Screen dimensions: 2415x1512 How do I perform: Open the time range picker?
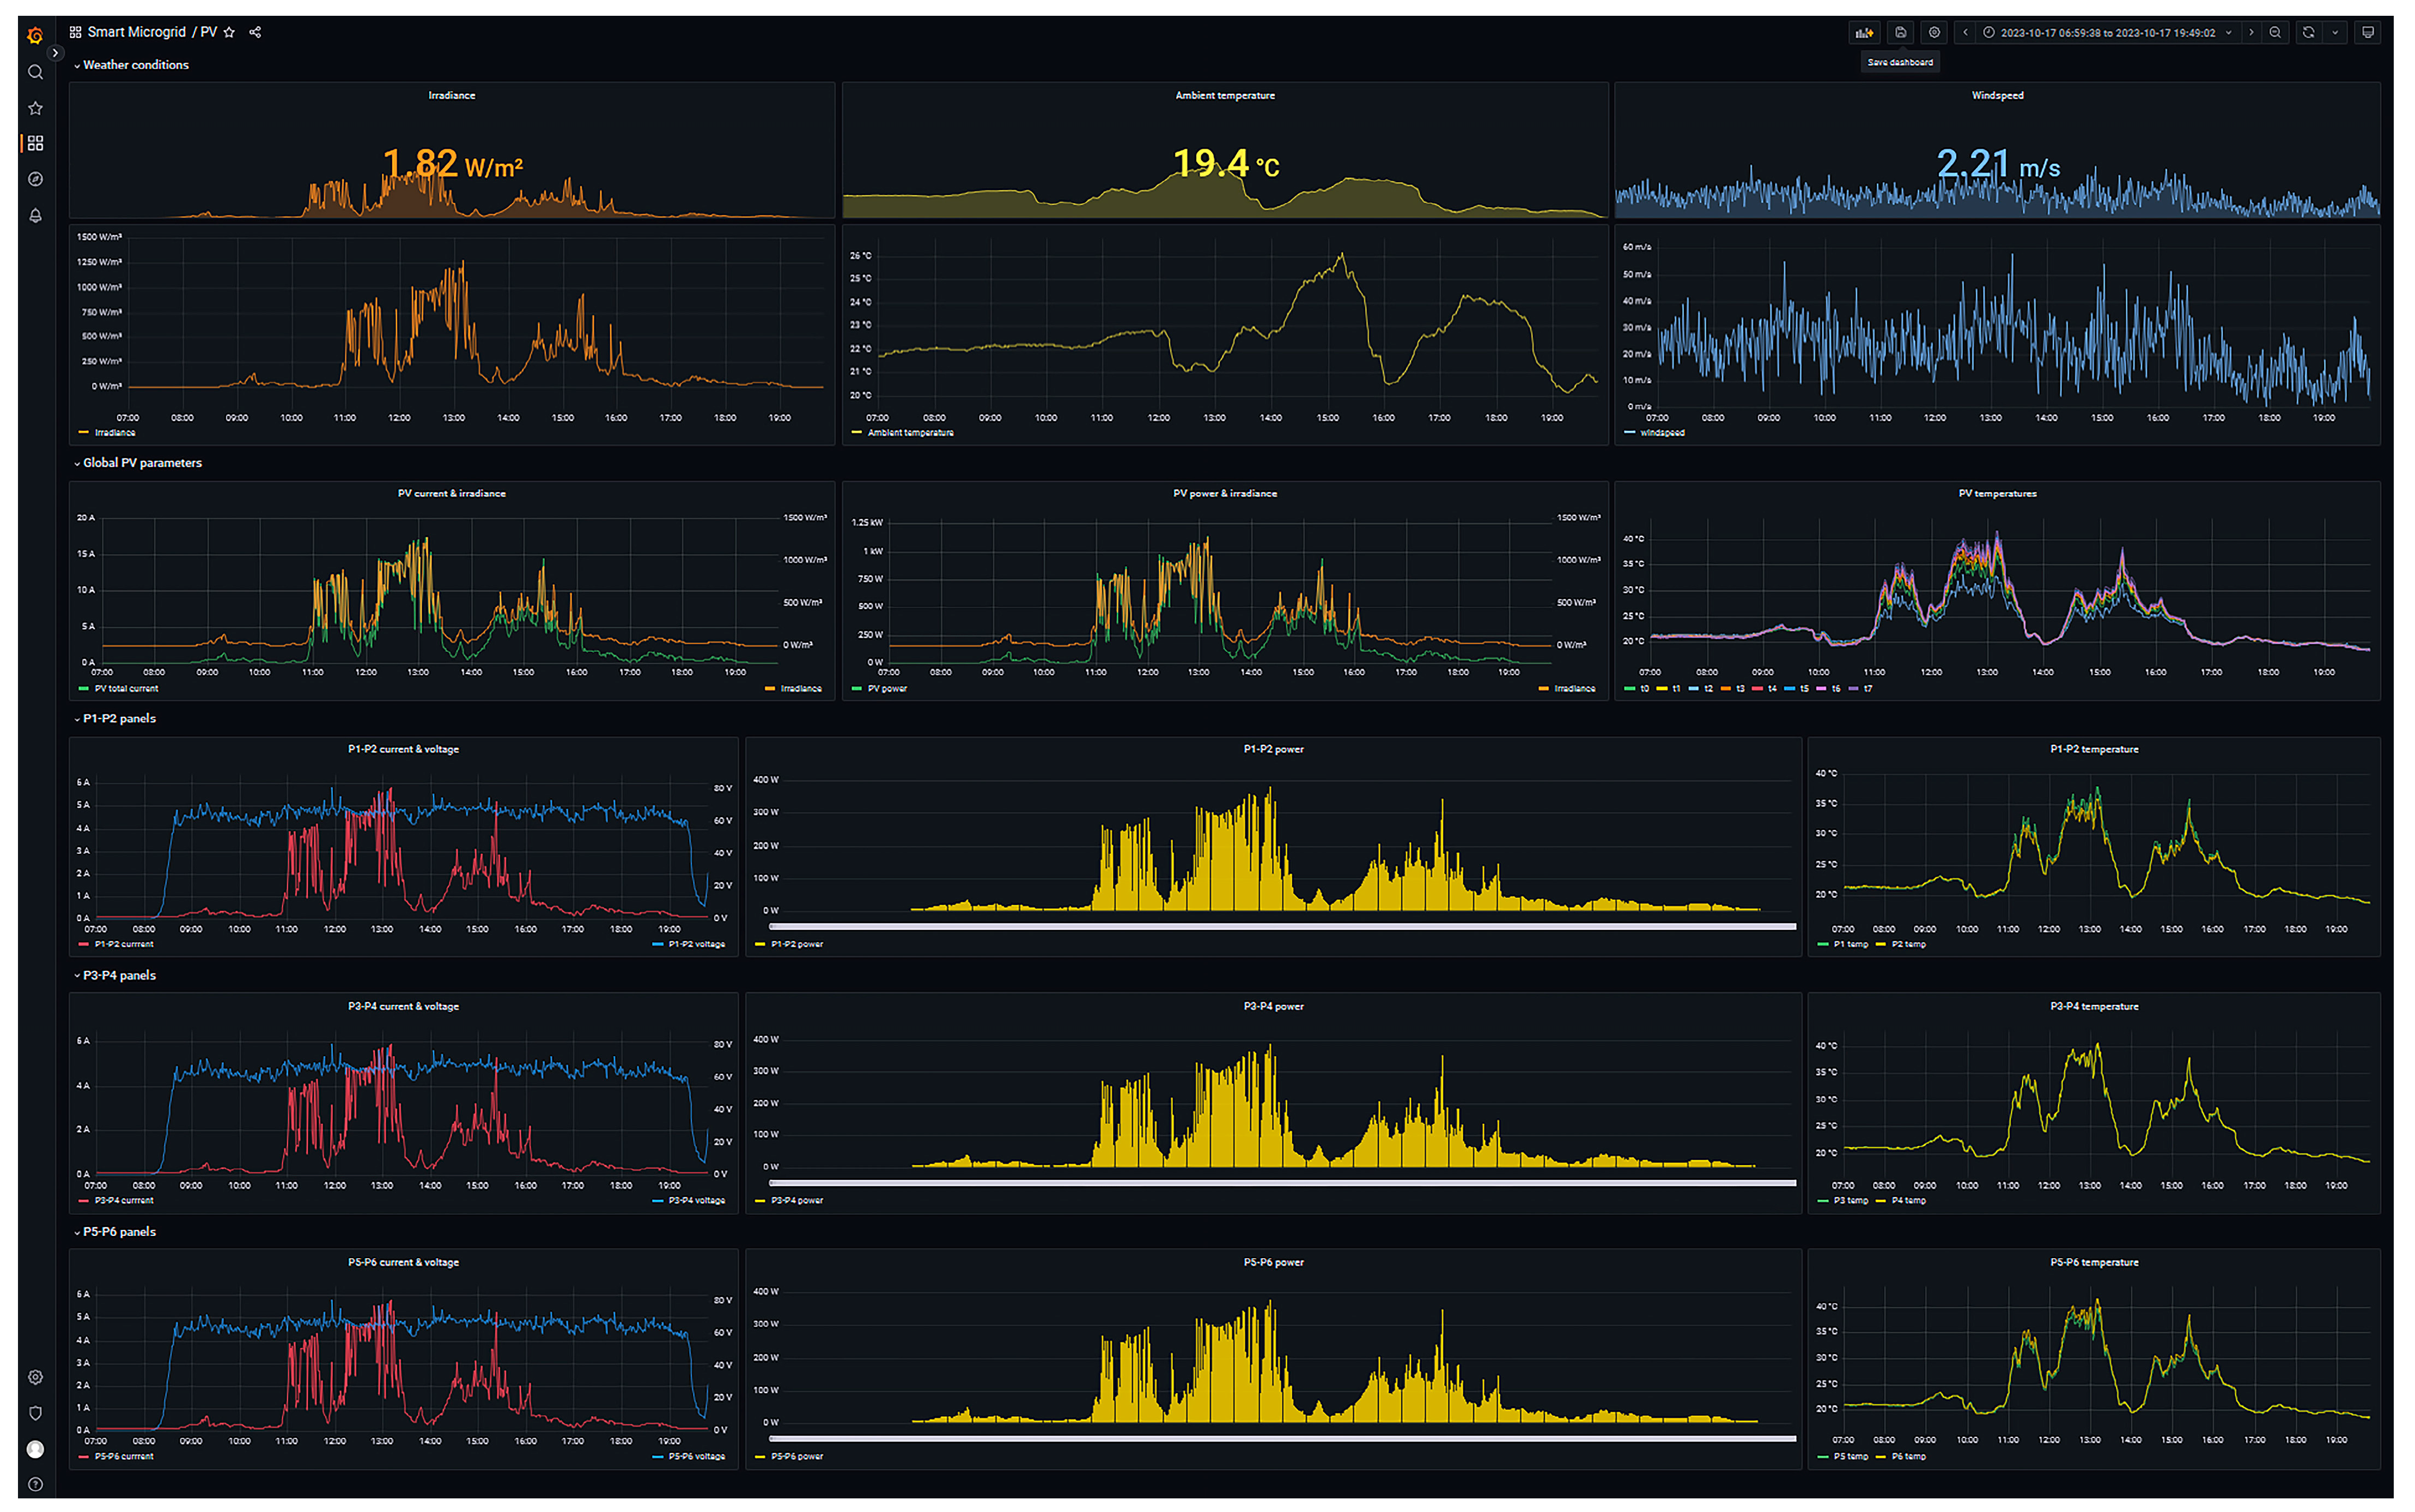(2107, 33)
